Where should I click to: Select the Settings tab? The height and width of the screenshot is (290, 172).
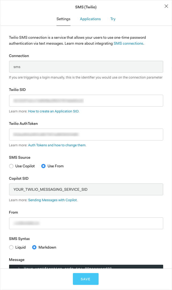coord(63,19)
